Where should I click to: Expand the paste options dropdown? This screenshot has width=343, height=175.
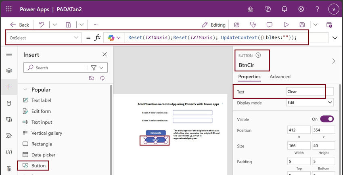pos(82,25)
